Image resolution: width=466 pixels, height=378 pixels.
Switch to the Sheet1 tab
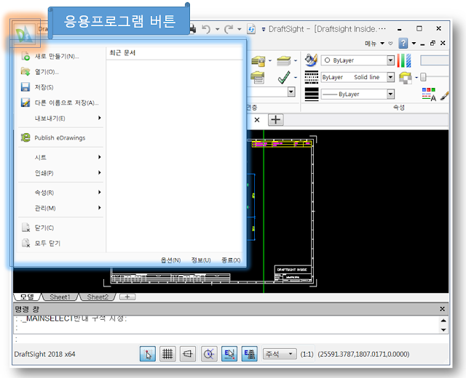[60, 297]
